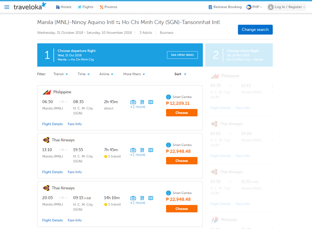
Task: Choose the 20:05 Thai Airways flight
Action: (x=182, y=209)
